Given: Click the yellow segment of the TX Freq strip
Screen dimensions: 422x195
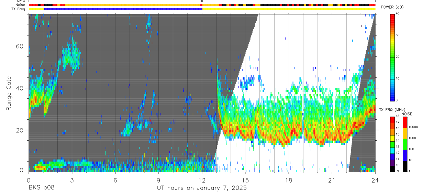Looking at the screenshot, I should coord(289,9).
